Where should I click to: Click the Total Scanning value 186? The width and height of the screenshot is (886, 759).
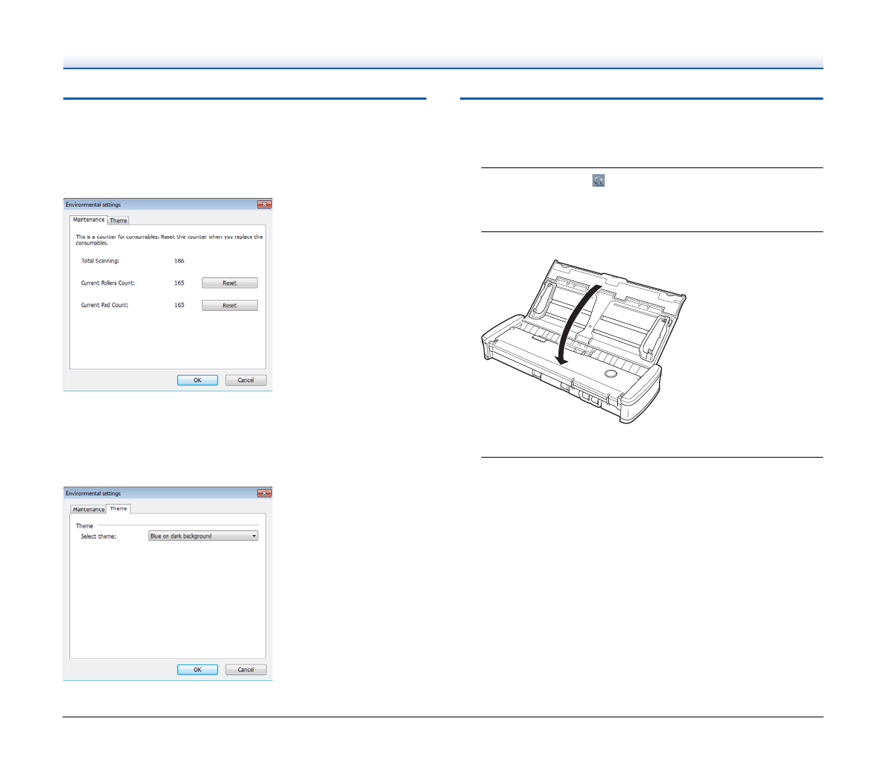(179, 261)
